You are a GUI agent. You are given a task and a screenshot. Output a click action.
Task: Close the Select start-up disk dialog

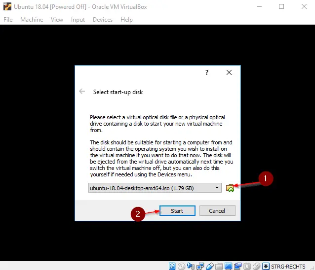click(x=229, y=72)
